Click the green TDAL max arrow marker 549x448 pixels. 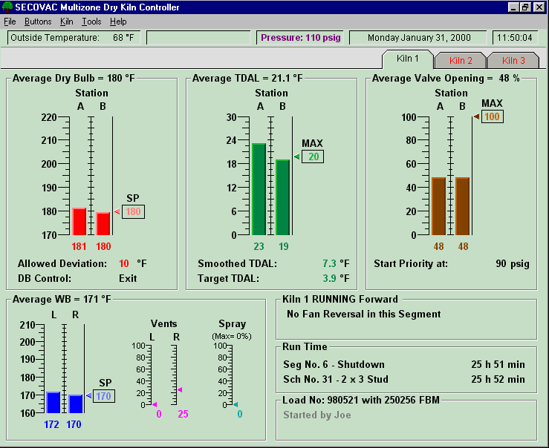pos(296,157)
